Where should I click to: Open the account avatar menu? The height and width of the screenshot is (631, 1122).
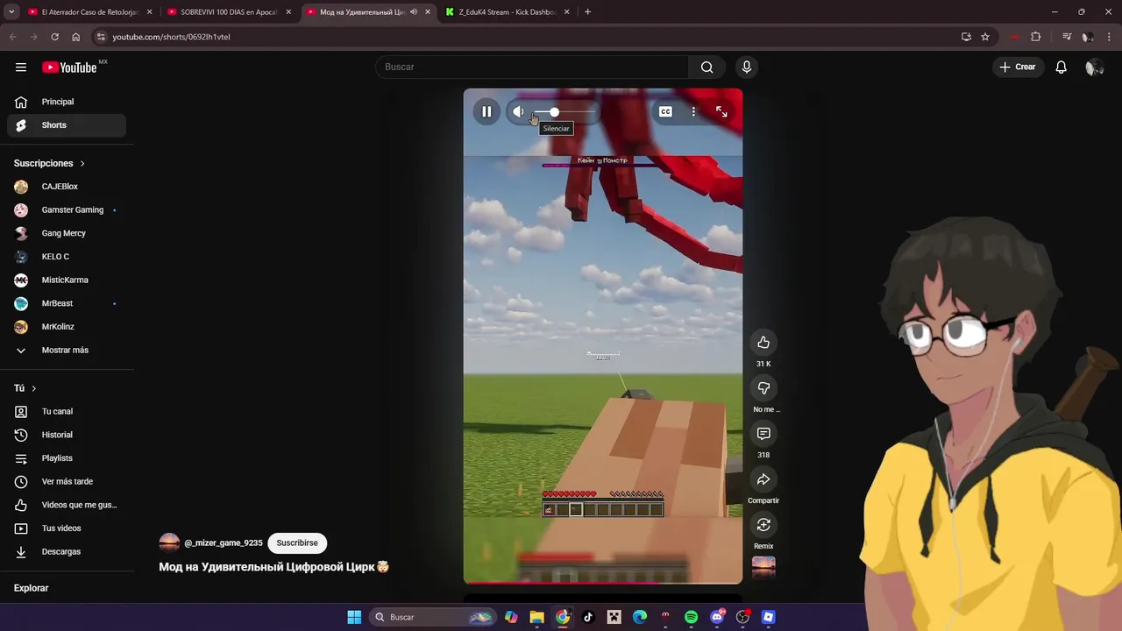pyautogui.click(x=1093, y=67)
